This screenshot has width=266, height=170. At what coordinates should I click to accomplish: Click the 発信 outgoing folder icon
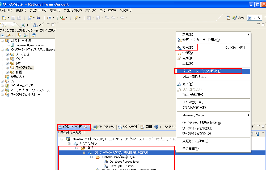[x=83, y=148]
